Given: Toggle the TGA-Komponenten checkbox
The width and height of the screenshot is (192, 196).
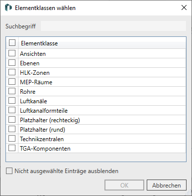Looking at the screenshot, I should [x=12, y=148].
